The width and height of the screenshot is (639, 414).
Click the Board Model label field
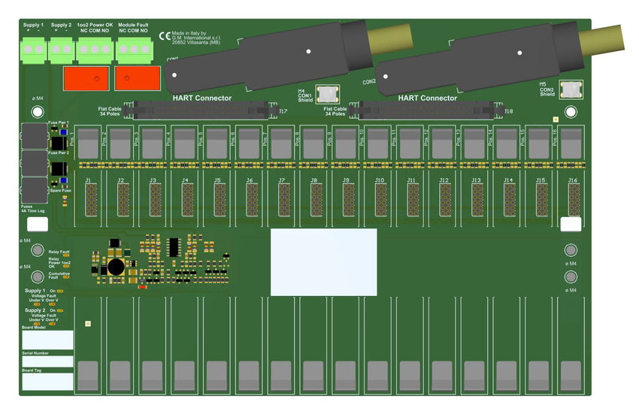pyautogui.click(x=47, y=340)
